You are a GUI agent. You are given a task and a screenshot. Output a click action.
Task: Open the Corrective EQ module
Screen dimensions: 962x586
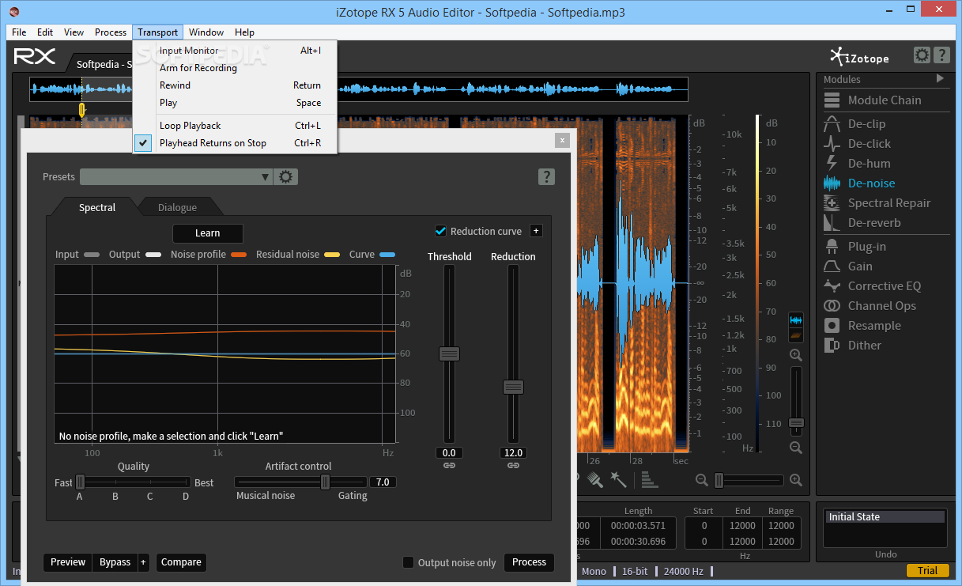872,286
